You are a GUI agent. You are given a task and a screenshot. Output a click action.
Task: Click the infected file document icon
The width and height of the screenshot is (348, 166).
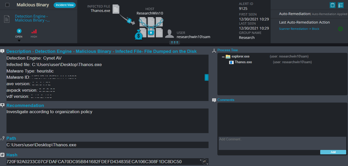click(x=116, y=9)
